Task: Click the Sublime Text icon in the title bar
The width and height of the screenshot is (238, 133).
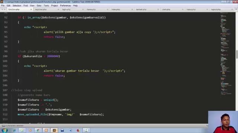Action: [2, 2]
